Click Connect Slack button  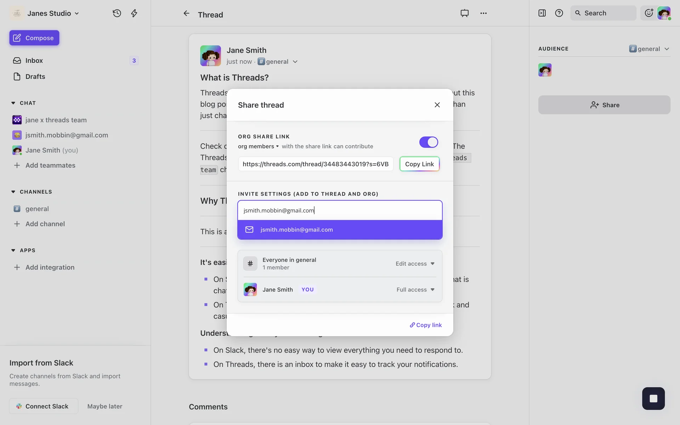coord(44,406)
